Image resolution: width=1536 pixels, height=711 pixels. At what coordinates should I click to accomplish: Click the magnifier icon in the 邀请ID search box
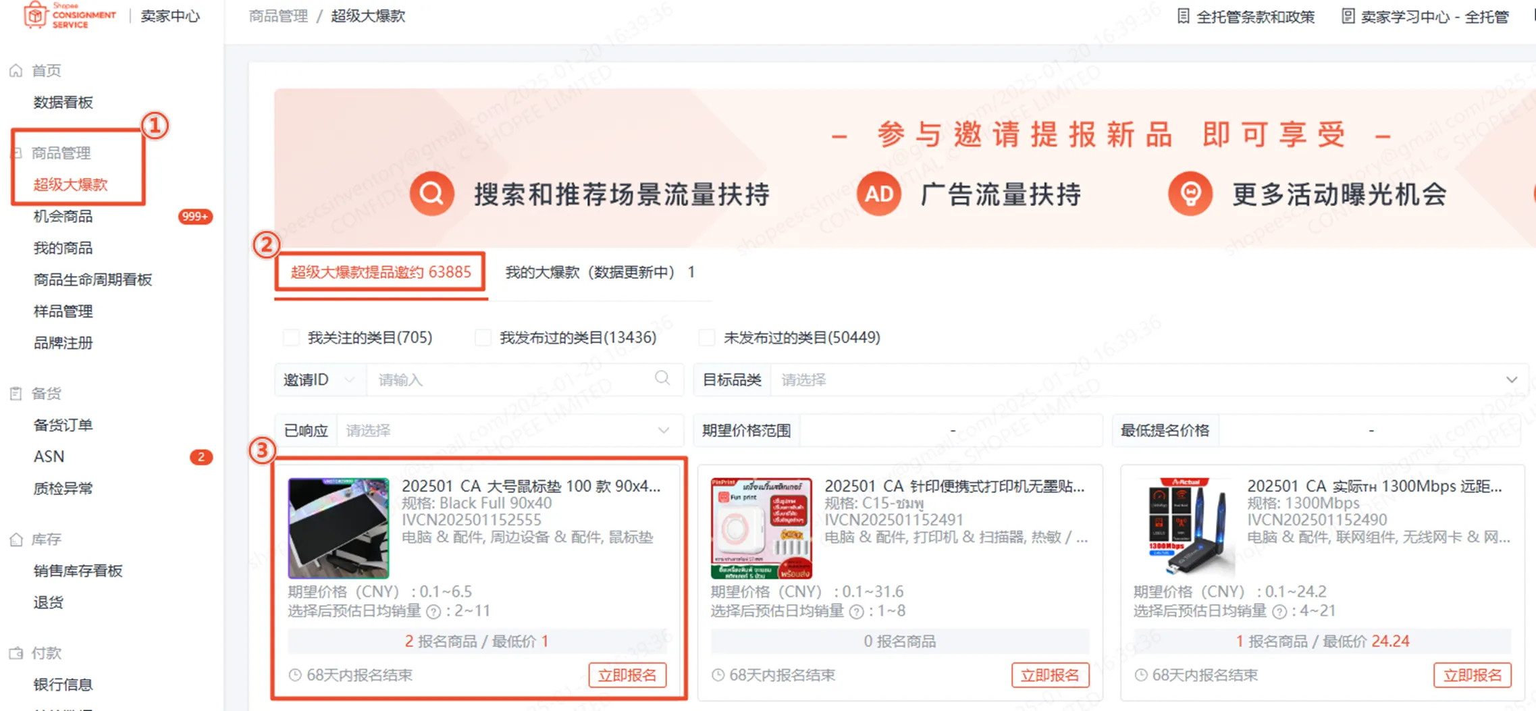[661, 379]
